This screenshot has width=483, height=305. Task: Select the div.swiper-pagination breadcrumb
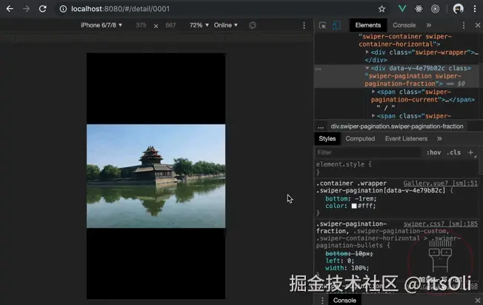(x=397, y=127)
